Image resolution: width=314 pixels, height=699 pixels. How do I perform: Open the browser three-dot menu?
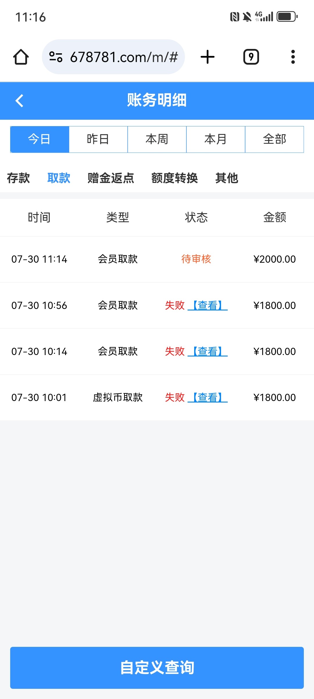(x=293, y=57)
